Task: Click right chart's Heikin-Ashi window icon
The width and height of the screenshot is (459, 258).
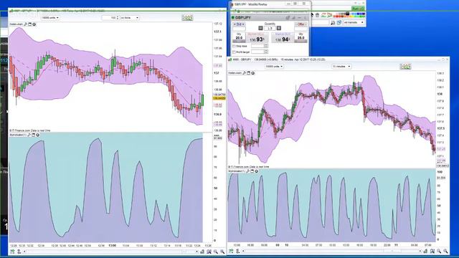Action: click(249, 73)
